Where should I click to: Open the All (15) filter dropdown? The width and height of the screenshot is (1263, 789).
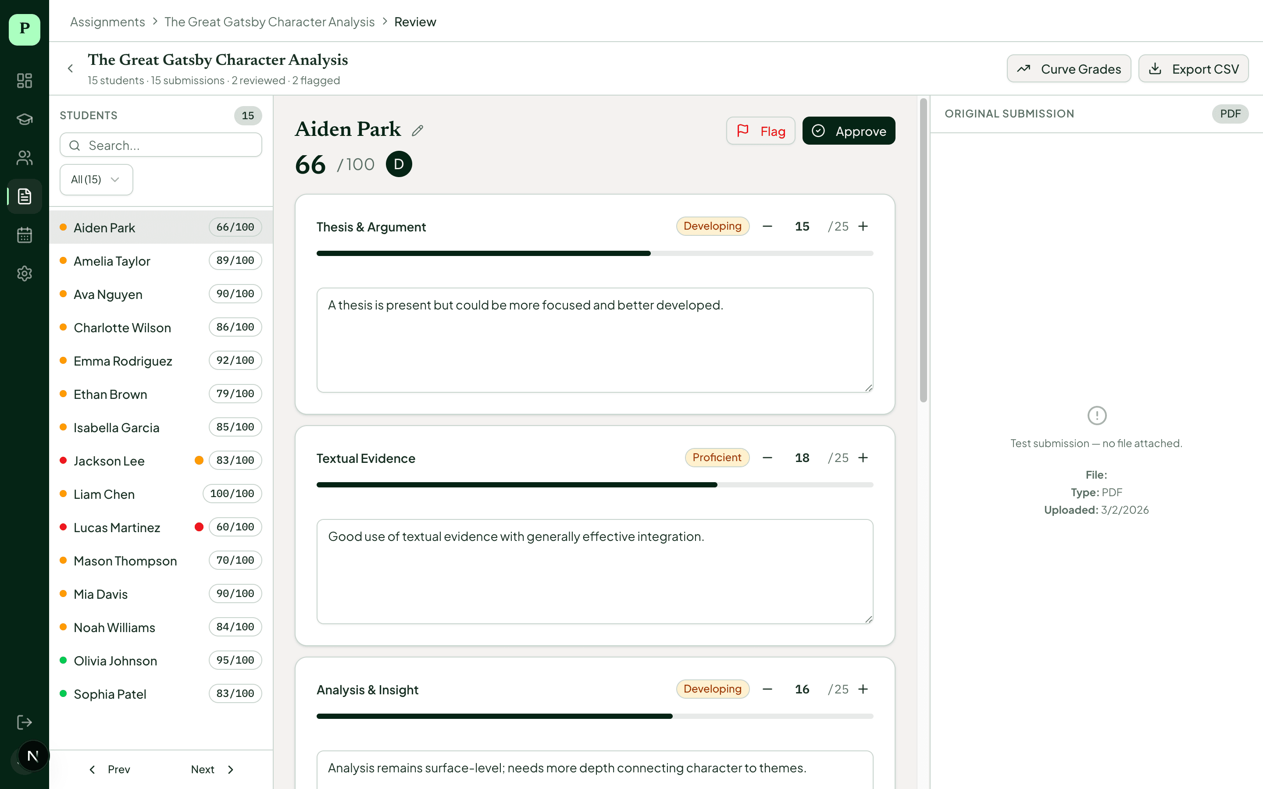96,180
